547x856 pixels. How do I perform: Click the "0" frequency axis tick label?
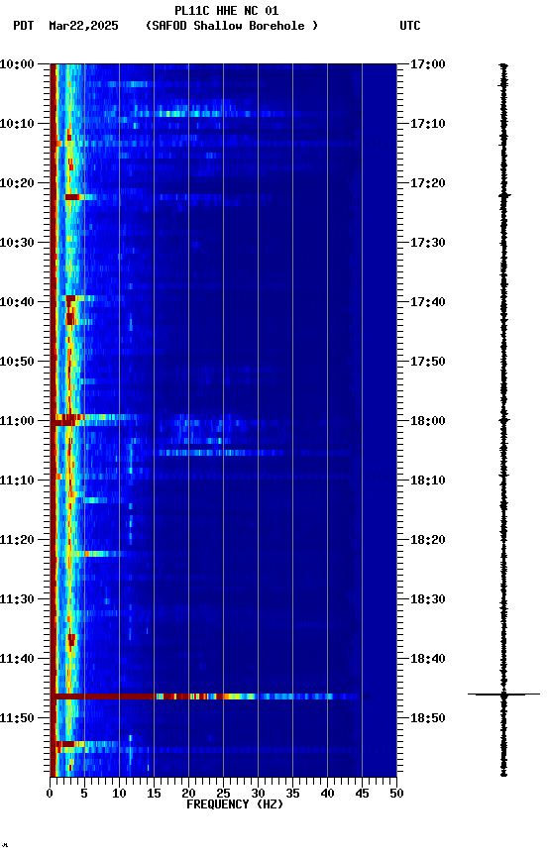51,795
